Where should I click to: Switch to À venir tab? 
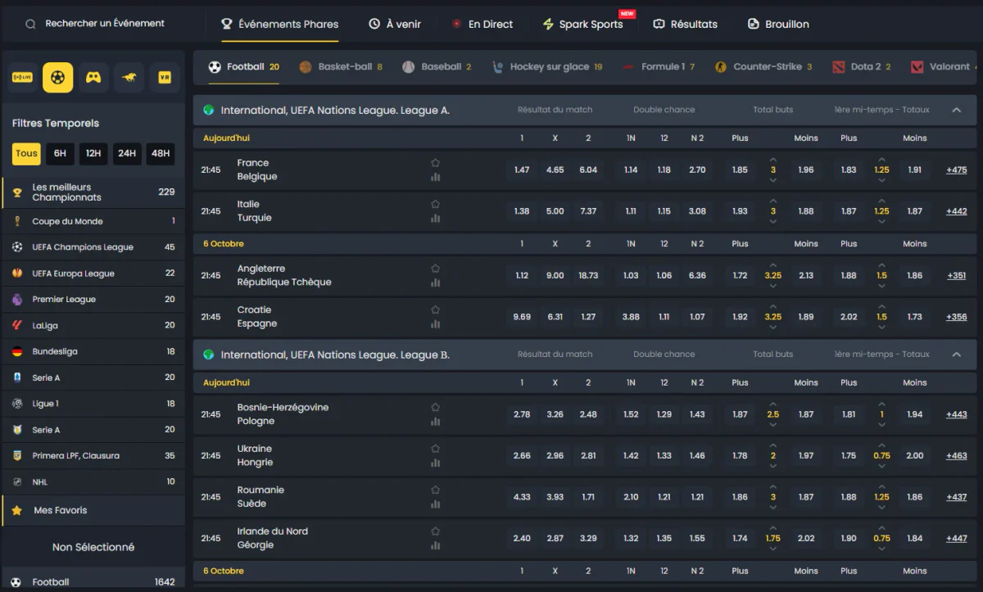[394, 24]
